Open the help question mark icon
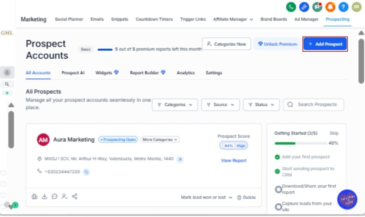The width and height of the screenshot is (365, 217). [x=343, y=7]
